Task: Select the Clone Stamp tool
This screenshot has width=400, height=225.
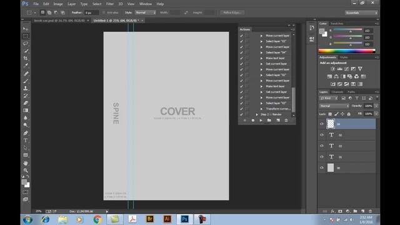Action: click(26, 89)
